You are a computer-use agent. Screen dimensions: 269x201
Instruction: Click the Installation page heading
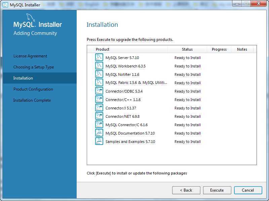tap(102, 24)
